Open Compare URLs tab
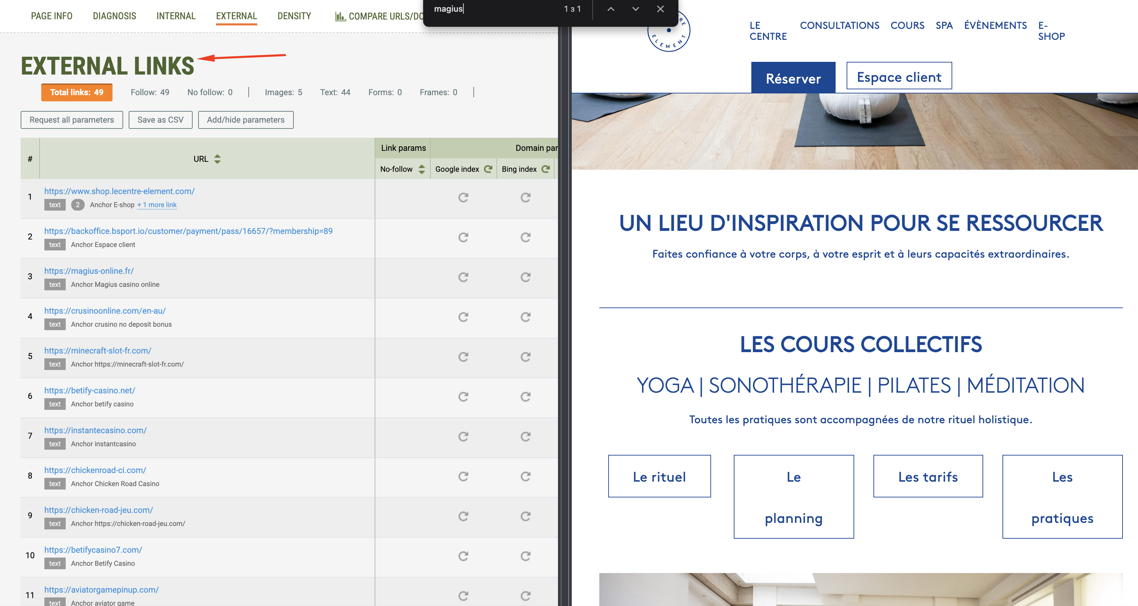This screenshot has width=1138, height=606. click(x=380, y=16)
